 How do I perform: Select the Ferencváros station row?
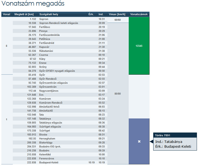pos(60,158)
